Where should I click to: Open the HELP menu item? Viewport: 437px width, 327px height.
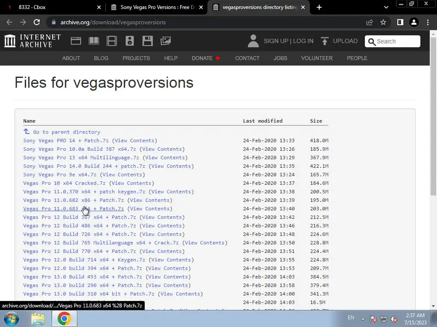pyautogui.click(x=171, y=58)
